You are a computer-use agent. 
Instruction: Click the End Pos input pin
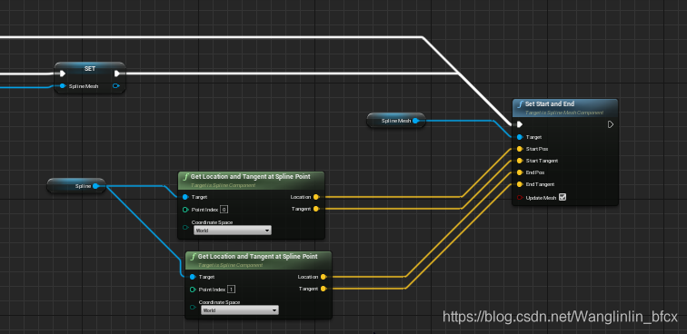tap(520, 172)
